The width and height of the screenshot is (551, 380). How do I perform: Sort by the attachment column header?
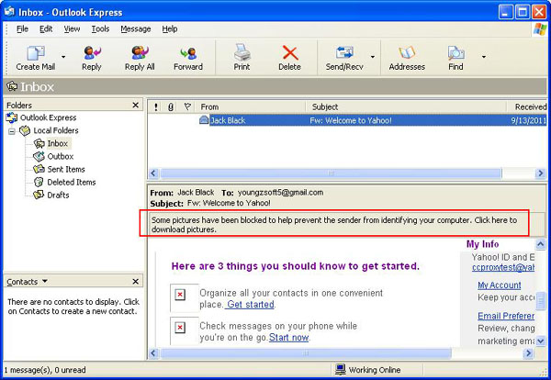(171, 106)
